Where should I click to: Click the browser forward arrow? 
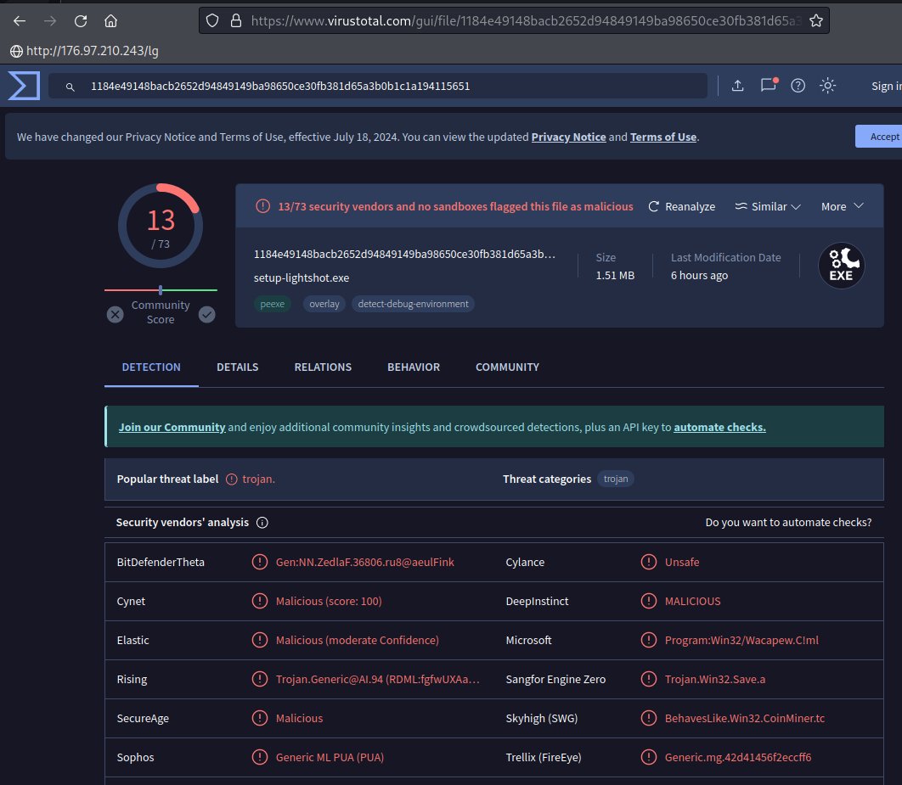50,21
